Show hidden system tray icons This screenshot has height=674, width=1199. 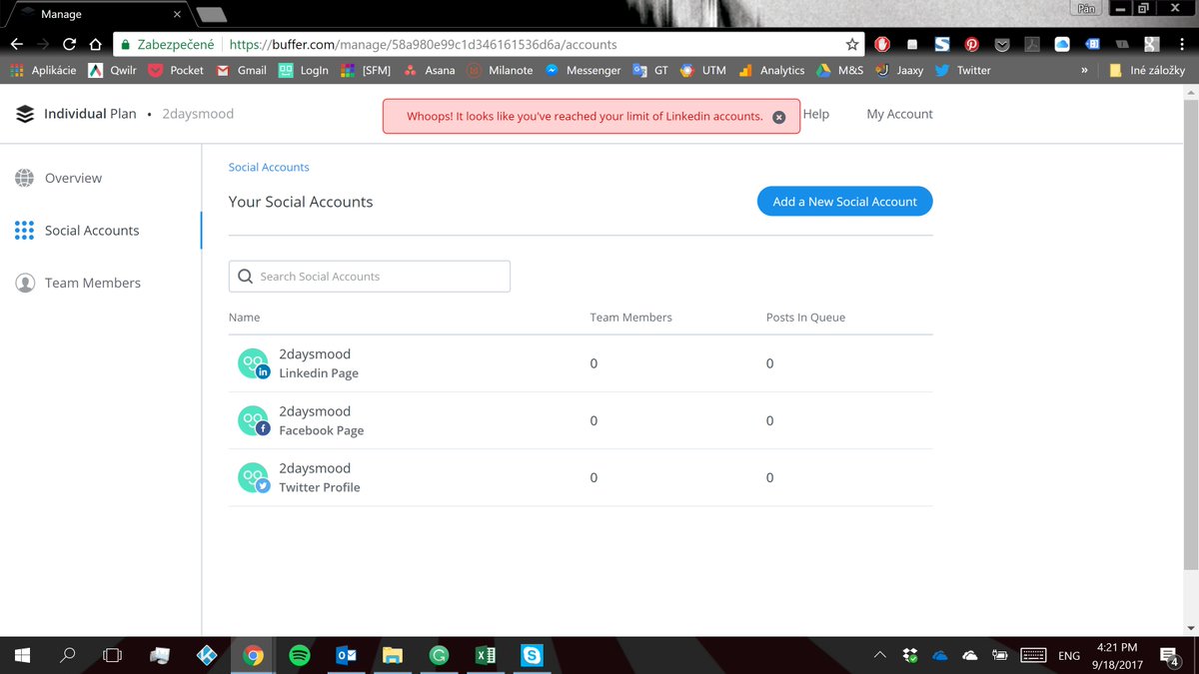pos(880,656)
